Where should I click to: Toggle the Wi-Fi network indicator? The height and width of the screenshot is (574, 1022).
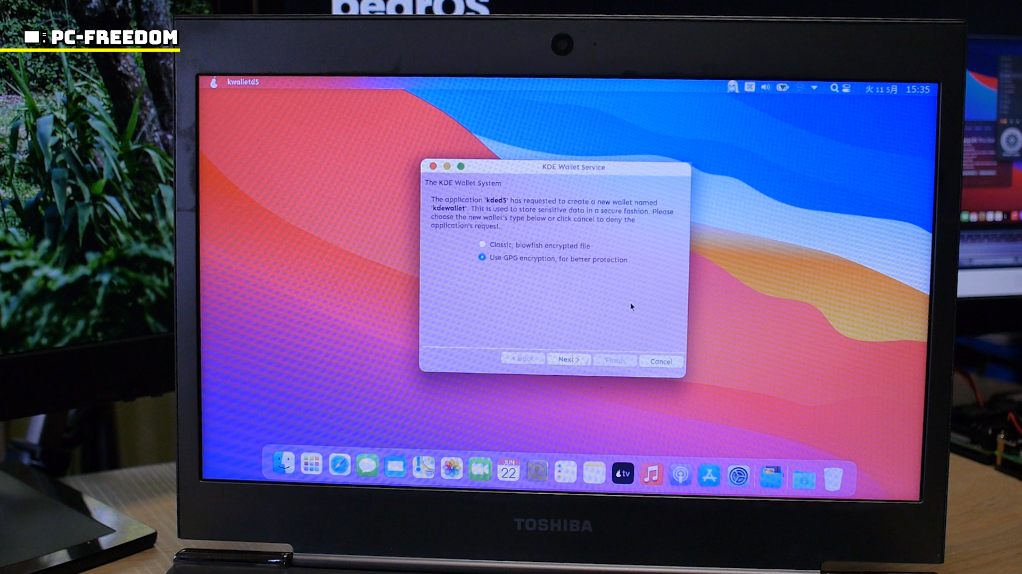click(800, 88)
